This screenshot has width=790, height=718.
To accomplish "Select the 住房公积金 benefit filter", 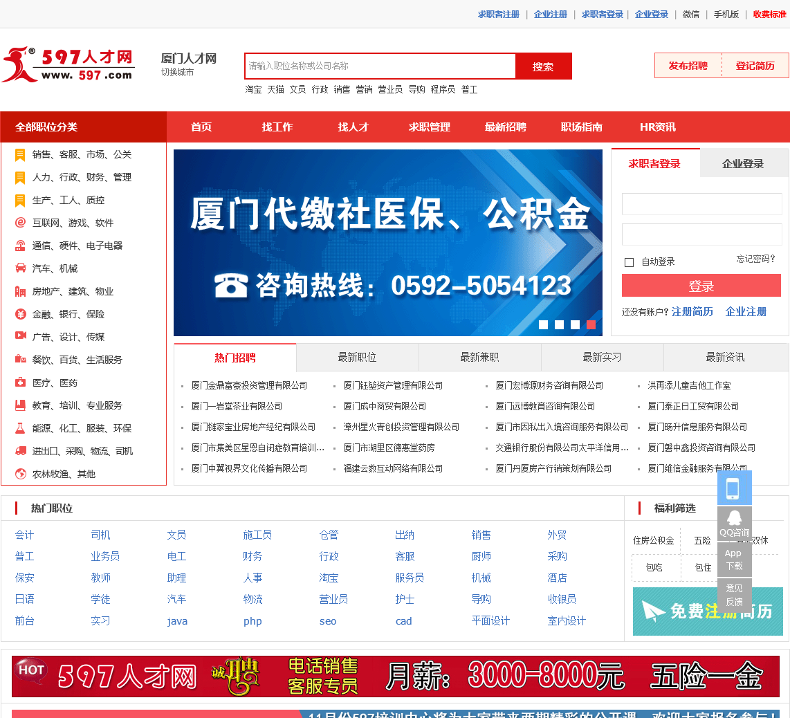I will click(x=653, y=541).
